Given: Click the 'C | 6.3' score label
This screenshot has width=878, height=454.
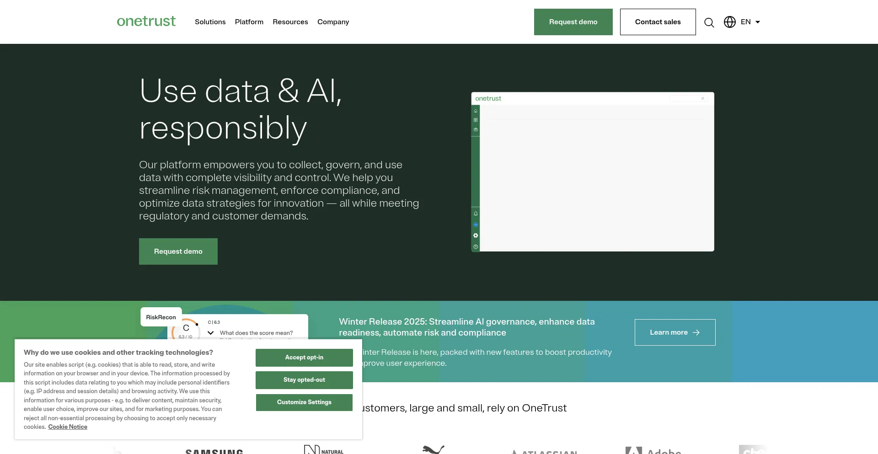Looking at the screenshot, I should coord(214,322).
